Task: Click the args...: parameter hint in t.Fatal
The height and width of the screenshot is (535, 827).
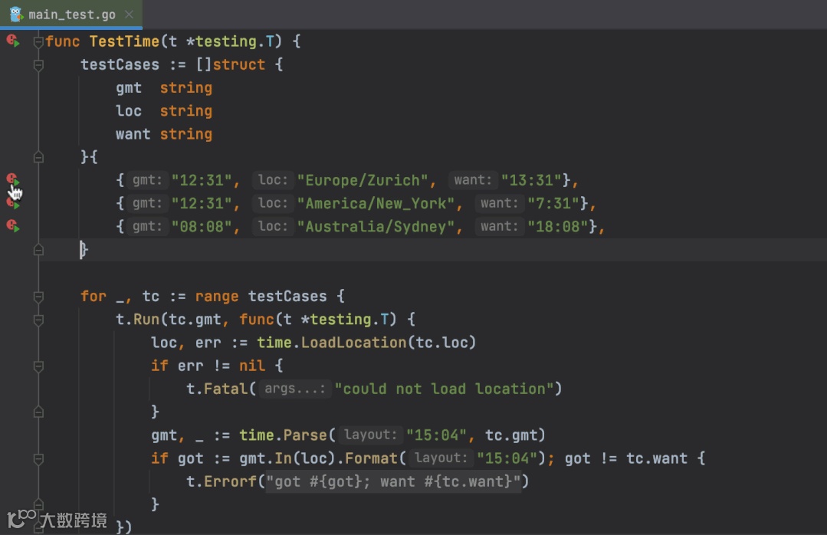Action: [x=295, y=389]
